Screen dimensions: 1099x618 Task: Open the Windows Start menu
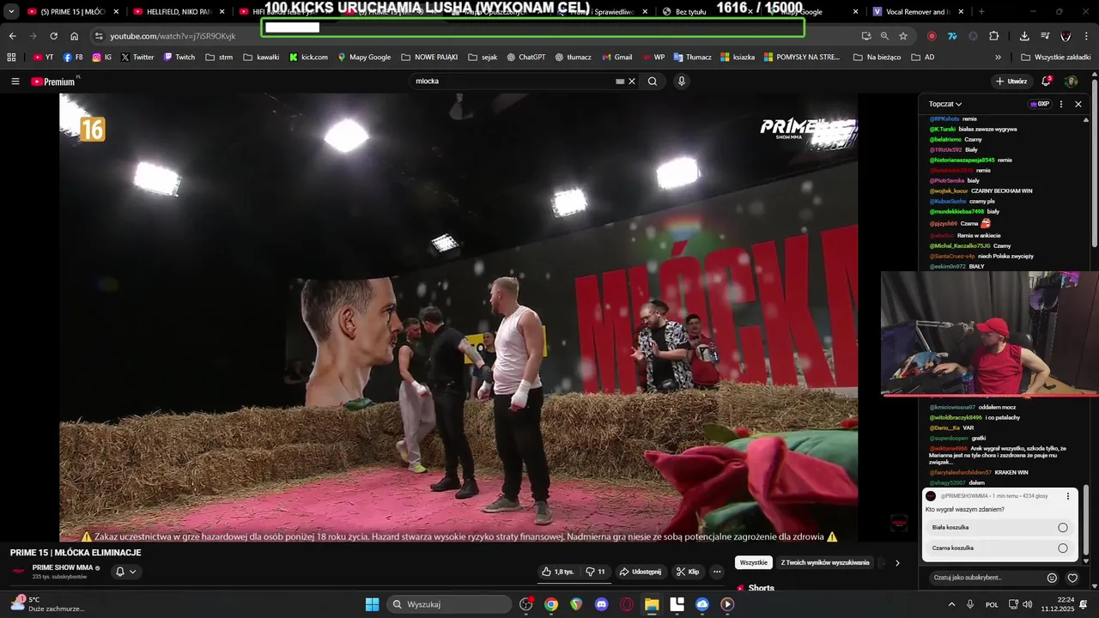372,604
